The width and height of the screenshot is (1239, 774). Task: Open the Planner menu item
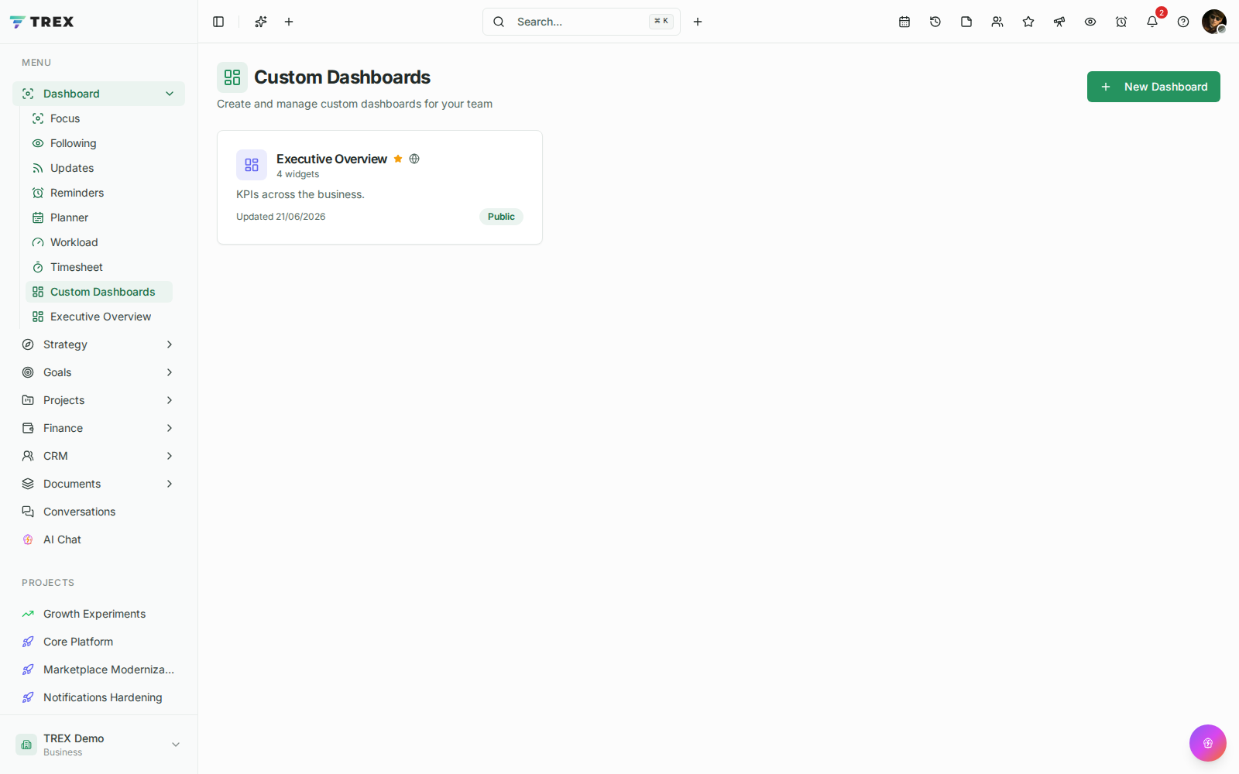[99, 217]
